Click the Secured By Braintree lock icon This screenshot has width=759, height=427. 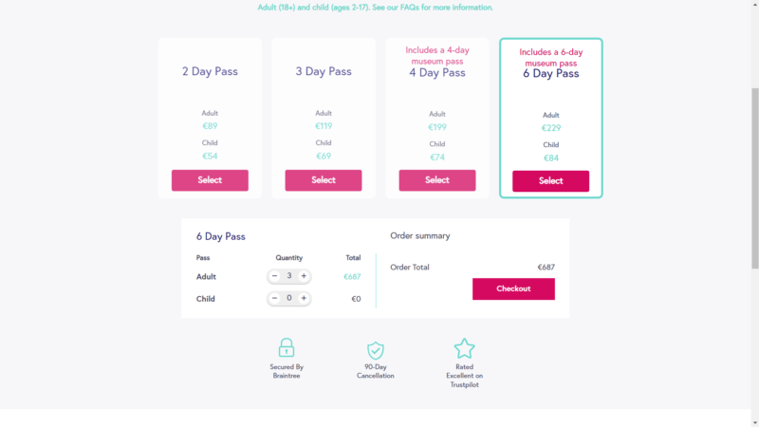(x=287, y=347)
